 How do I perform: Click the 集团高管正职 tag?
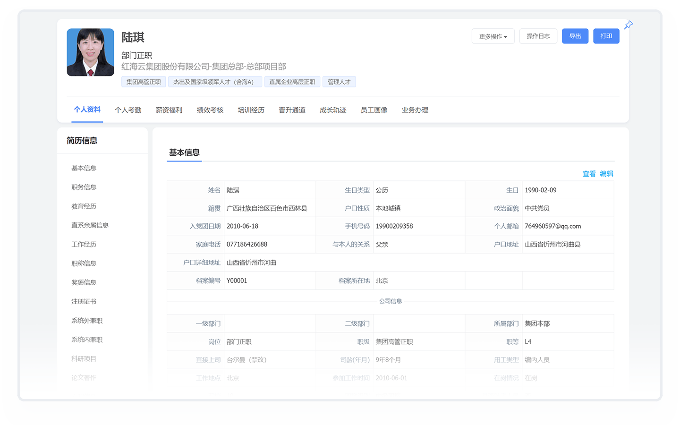[144, 82]
